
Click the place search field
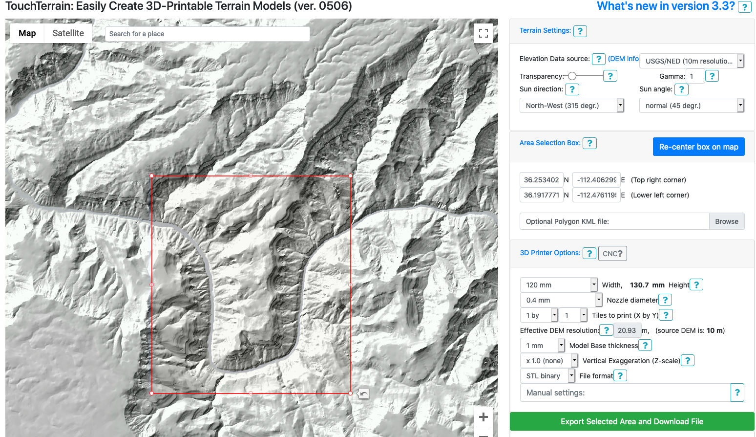(x=207, y=33)
